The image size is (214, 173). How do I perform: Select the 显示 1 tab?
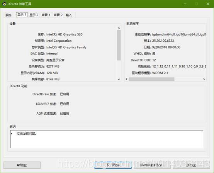point(22,15)
